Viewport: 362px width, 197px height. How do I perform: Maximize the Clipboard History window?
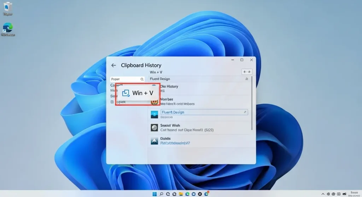coord(242,60)
